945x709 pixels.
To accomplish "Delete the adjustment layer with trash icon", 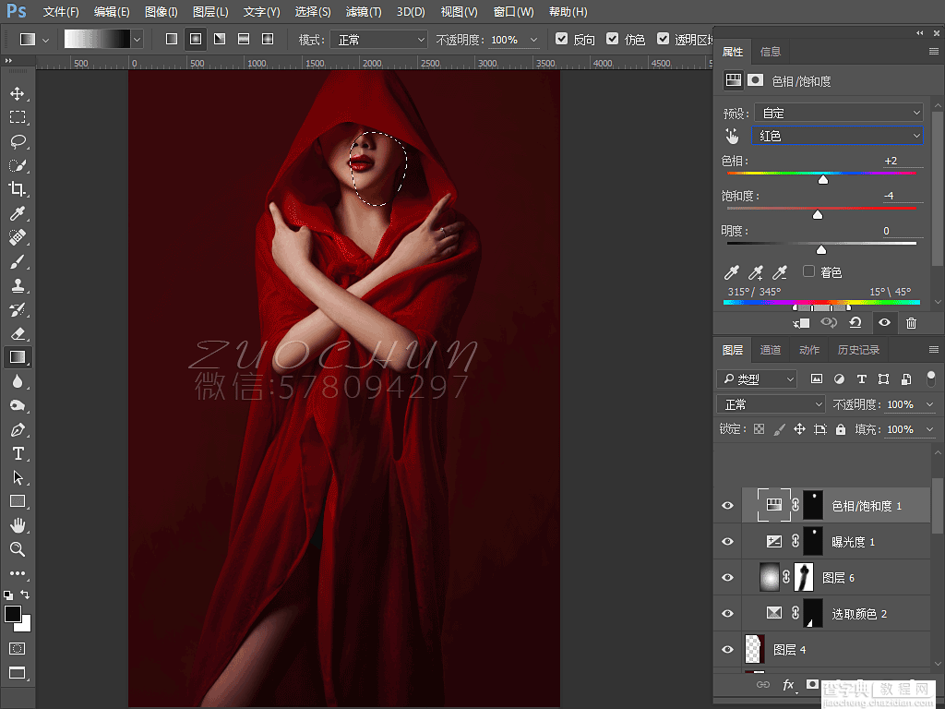I will click(911, 323).
